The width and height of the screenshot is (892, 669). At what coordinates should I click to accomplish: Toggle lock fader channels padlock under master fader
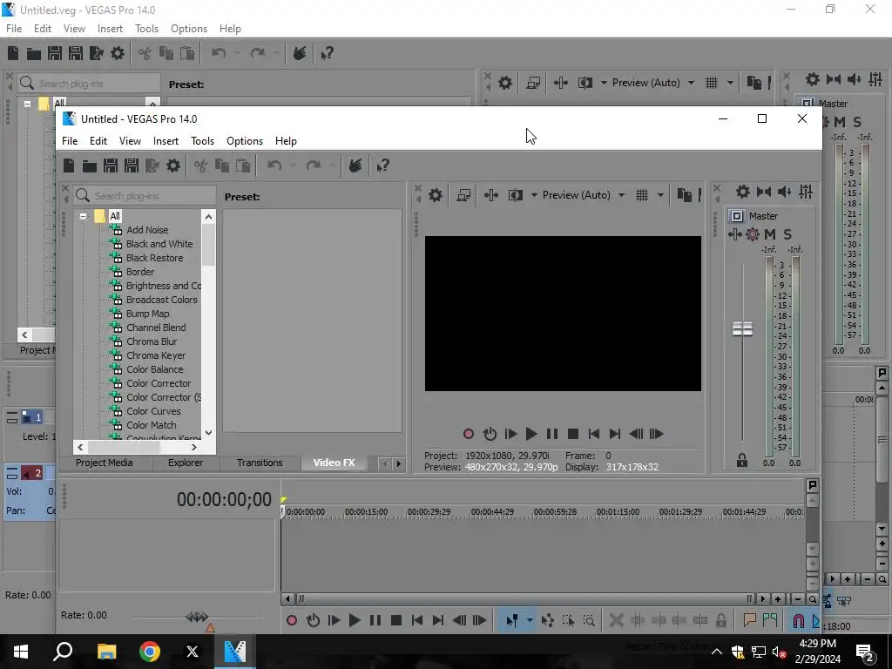tap(742, 460)
